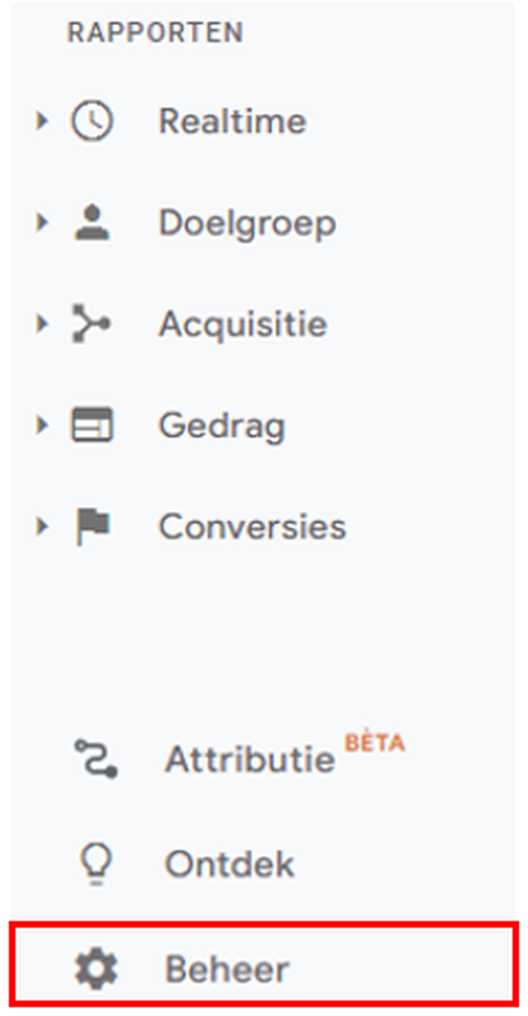Click the Conversies flag icon
528x1016 pixels.
pyautogui.click(x=92, y=526)
